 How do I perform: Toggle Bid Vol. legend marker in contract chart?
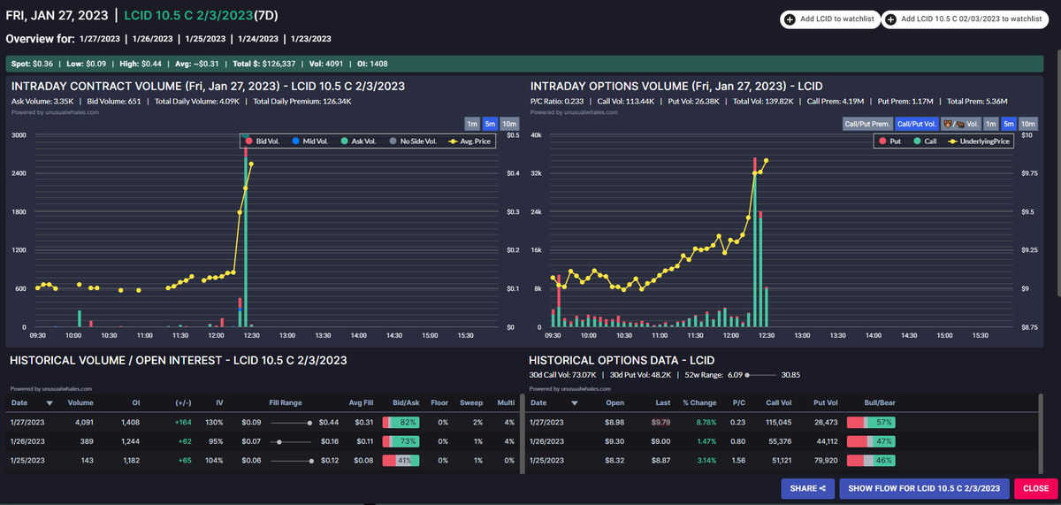(249, 141)
